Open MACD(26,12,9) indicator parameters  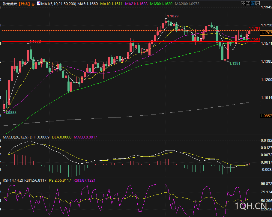[15, 137]
